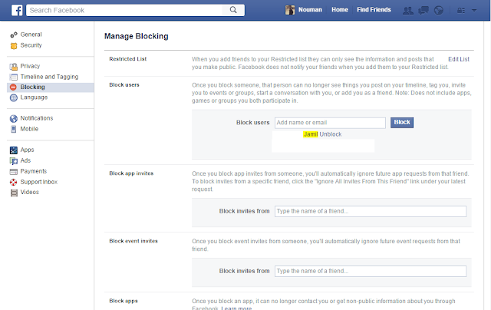Click the Facebook logo icon
491x310 pixels.
click(17, 10)
